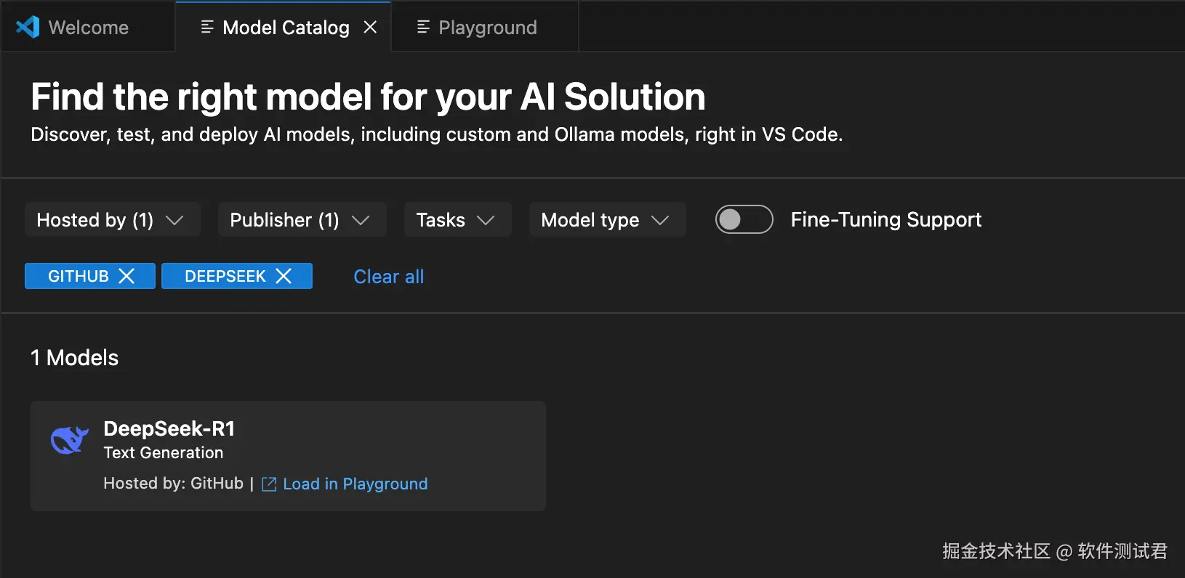Click the DeepSeek-R1 model title

[169, 428]
